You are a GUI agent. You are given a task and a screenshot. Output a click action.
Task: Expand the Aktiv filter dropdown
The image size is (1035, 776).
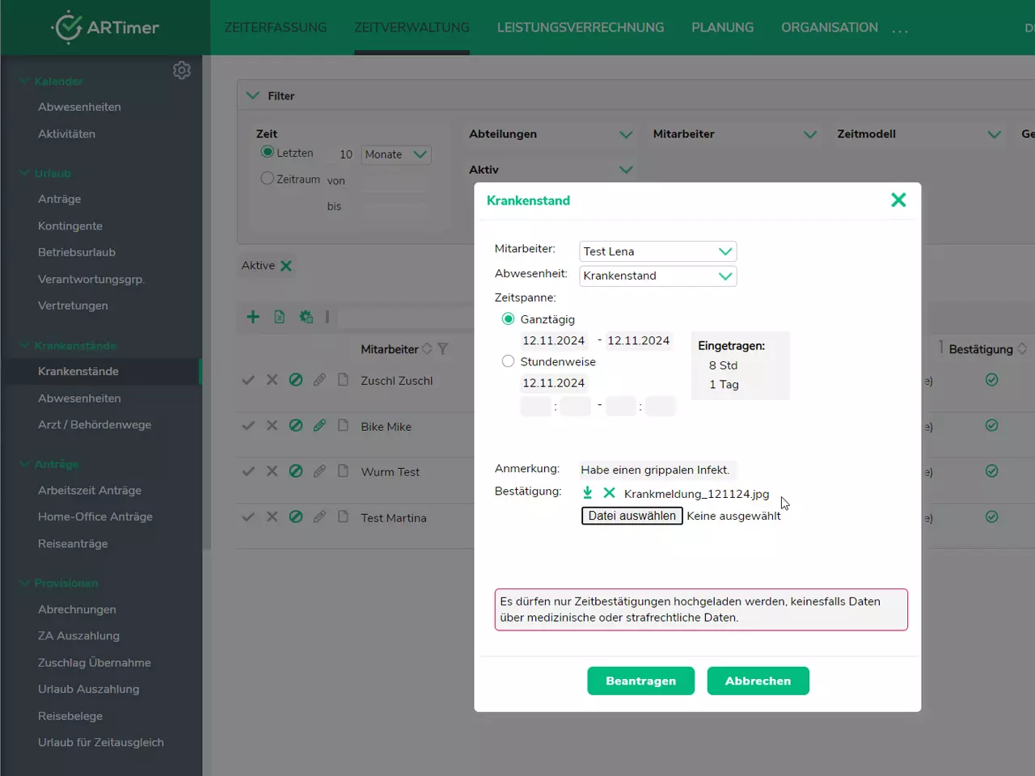[626, 170]
